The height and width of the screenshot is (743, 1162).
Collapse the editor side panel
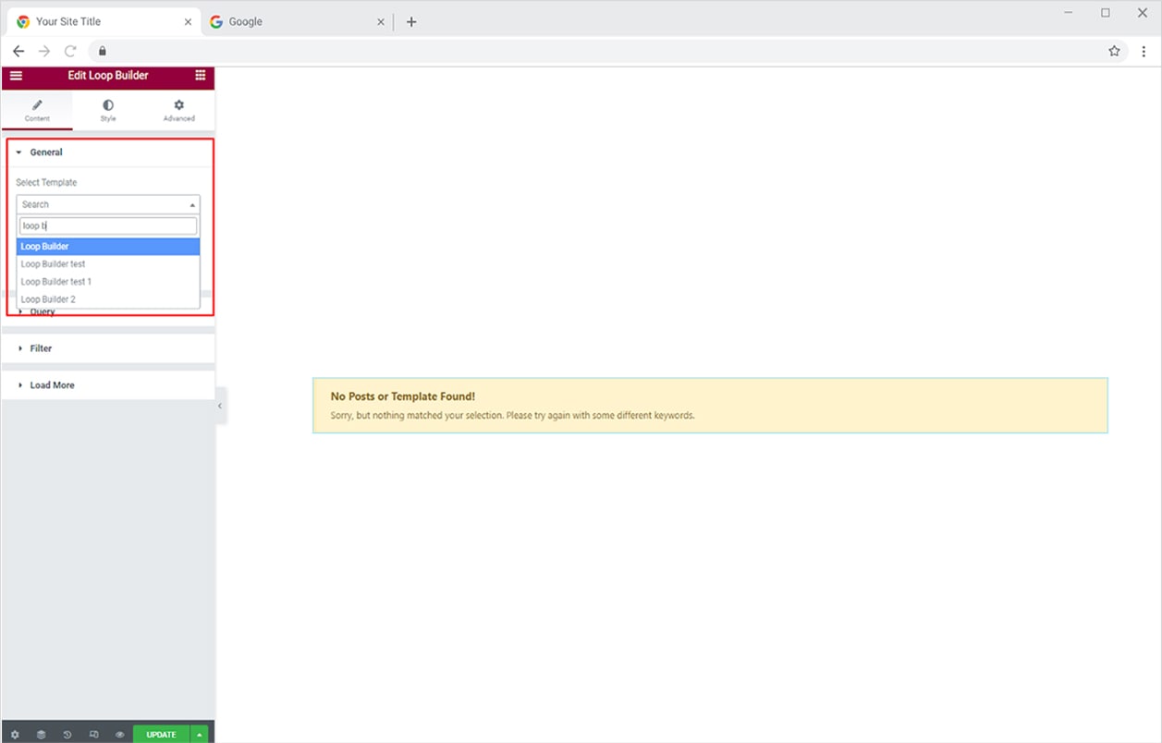[x=220, y=406]
